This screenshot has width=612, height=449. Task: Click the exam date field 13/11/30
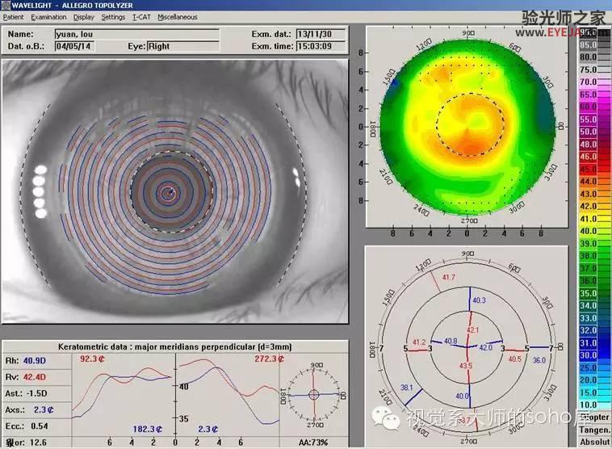(321, 35)
